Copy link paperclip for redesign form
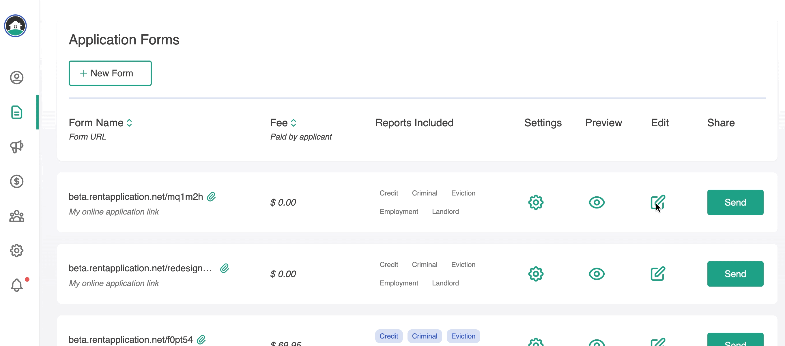The image size is (785, 346). pyautogui.click(x=225, y=268)
